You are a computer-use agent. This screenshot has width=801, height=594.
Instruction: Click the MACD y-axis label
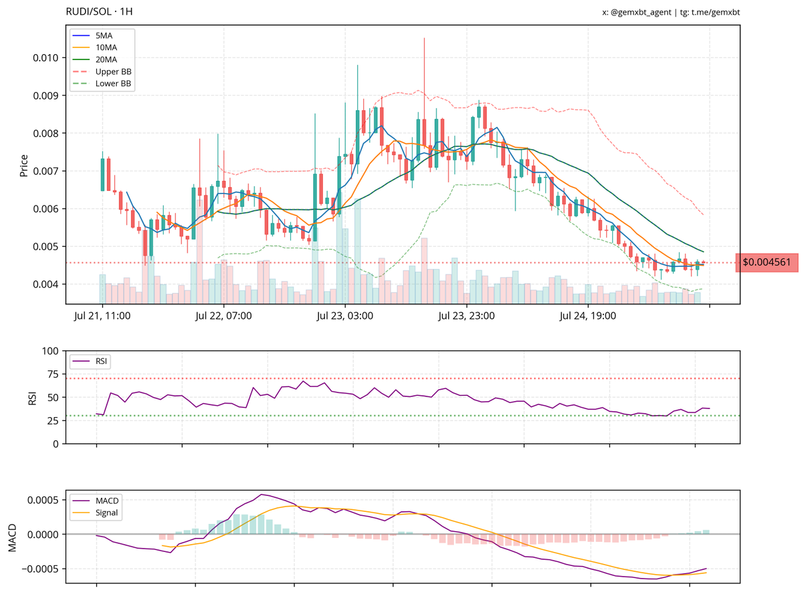[x=11, y=537]
